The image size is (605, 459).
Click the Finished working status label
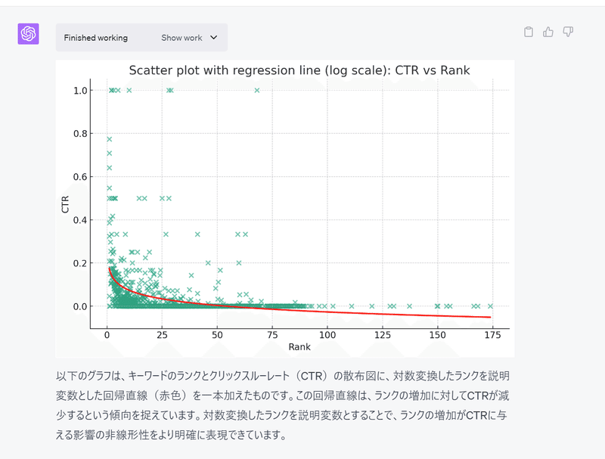click(96, 38)
